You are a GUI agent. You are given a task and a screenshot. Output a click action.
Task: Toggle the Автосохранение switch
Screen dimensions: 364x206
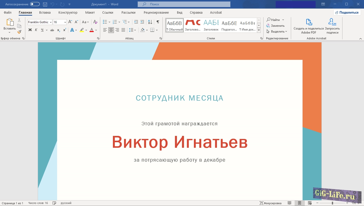click(x=35, y=4)
